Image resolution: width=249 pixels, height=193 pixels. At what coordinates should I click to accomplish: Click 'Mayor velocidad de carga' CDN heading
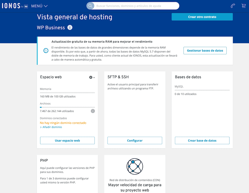coord(135,187)
